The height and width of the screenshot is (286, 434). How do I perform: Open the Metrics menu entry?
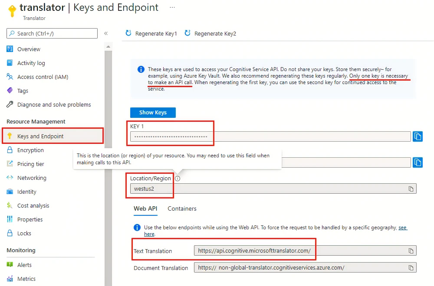click(x=26, y=279)
